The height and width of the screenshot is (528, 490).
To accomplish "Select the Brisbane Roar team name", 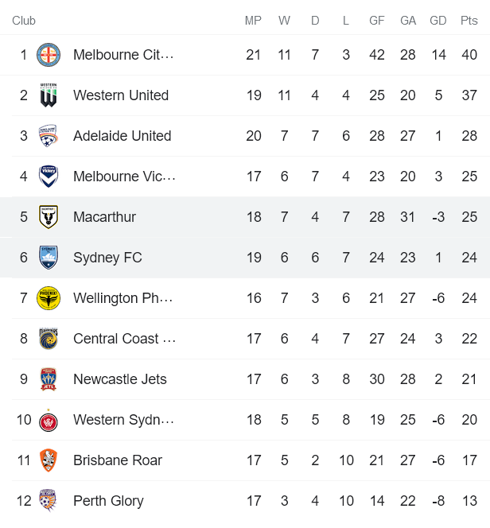I will point(118,460).
